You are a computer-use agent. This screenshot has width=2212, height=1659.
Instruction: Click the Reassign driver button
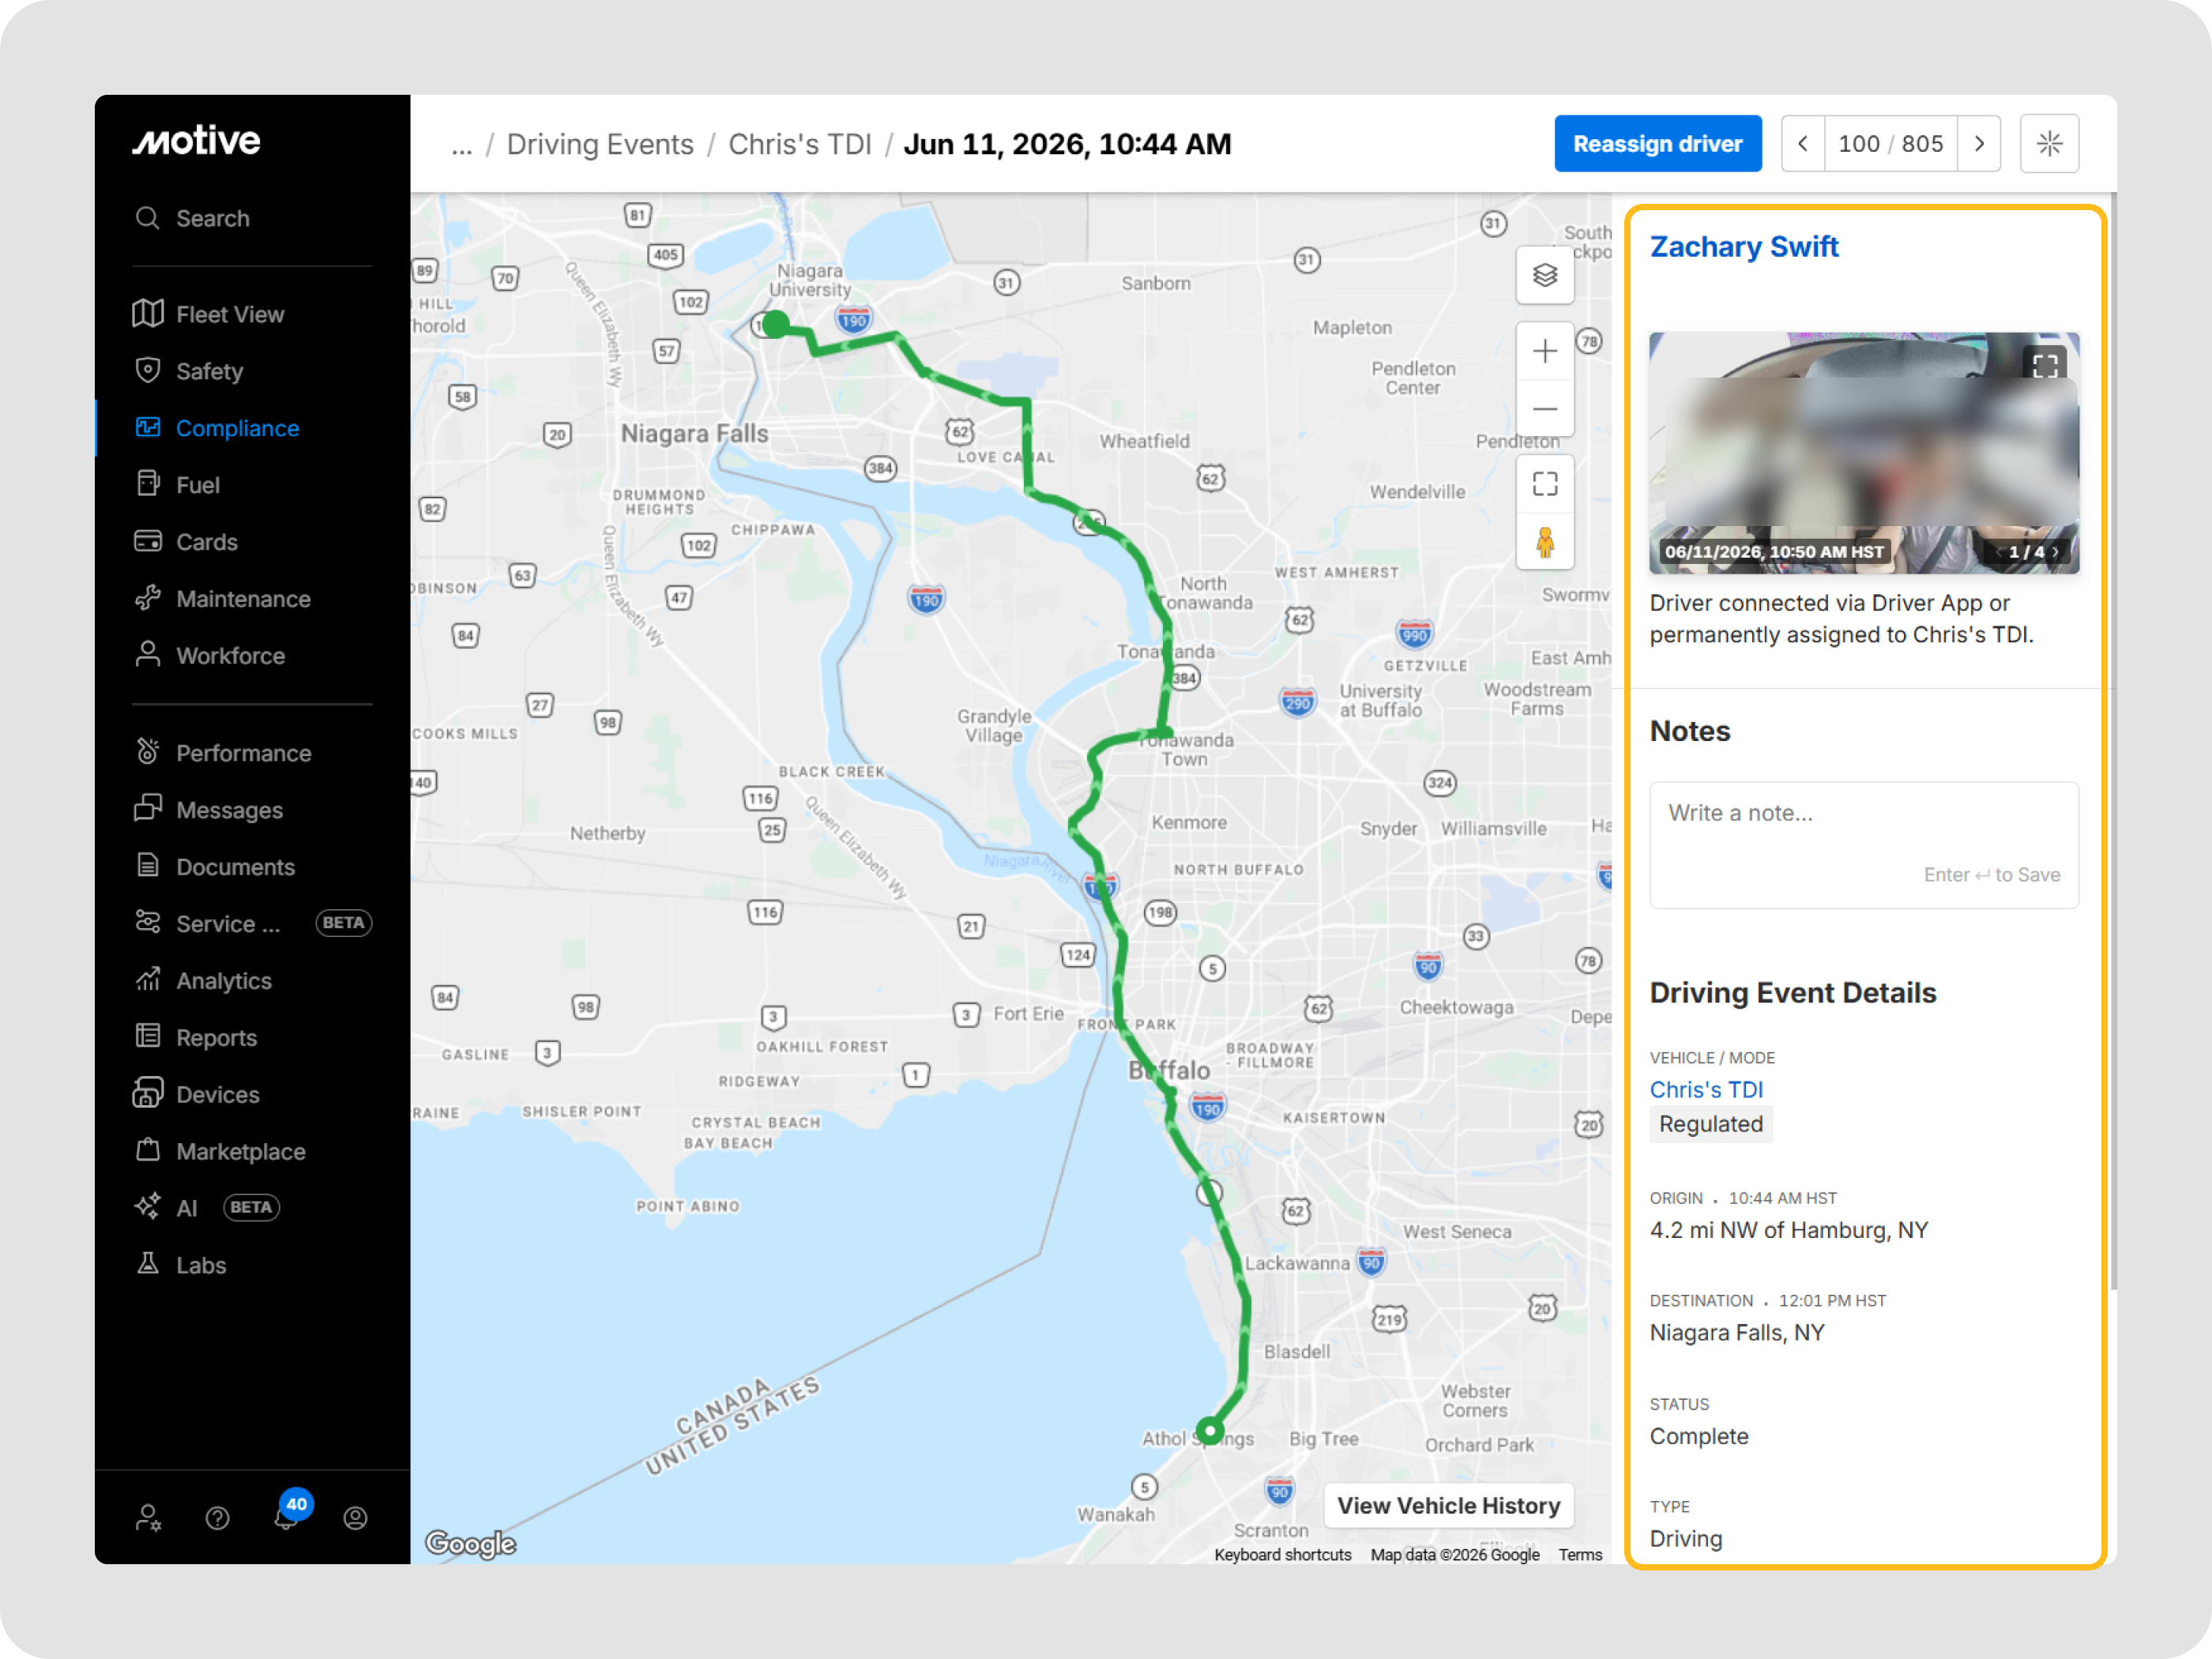[x=1658, y=144]
